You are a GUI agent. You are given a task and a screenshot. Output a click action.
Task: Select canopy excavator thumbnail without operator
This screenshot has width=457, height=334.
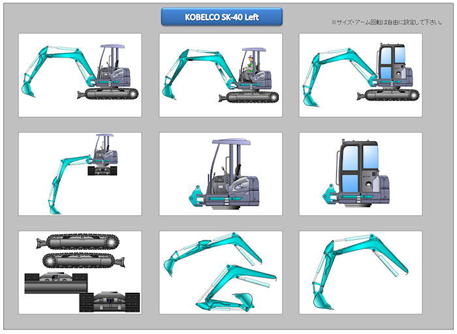[x=80, y=75]
